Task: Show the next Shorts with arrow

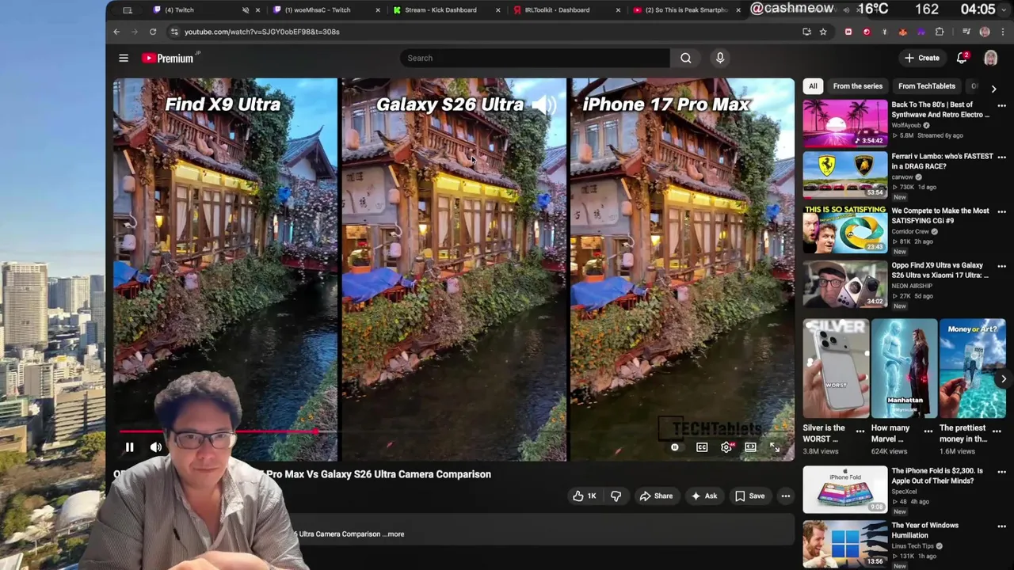Action: click(x=1003, y=378)
